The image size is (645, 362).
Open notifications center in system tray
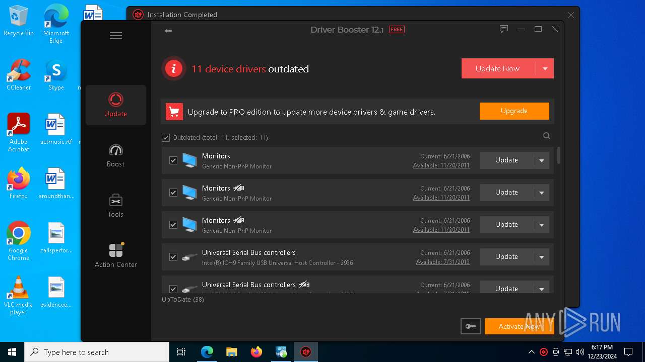click(628, 352)
